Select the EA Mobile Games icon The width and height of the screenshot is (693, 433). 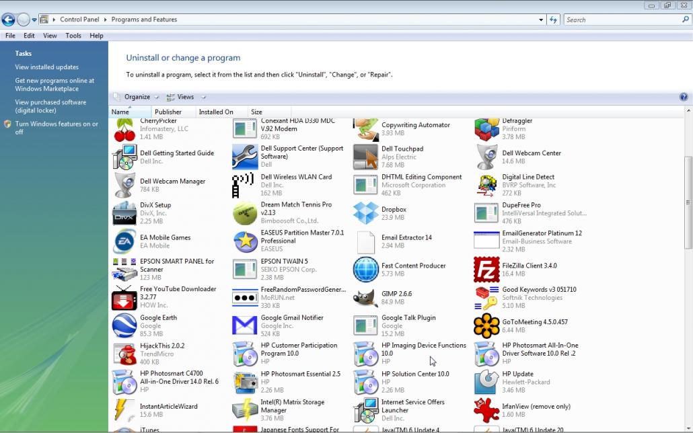click(x=124, y=241)
